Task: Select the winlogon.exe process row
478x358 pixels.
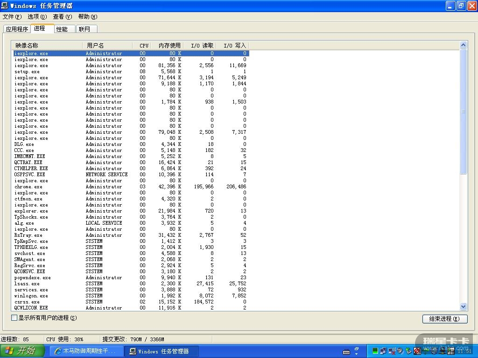Action: click(x=131, y=296)
